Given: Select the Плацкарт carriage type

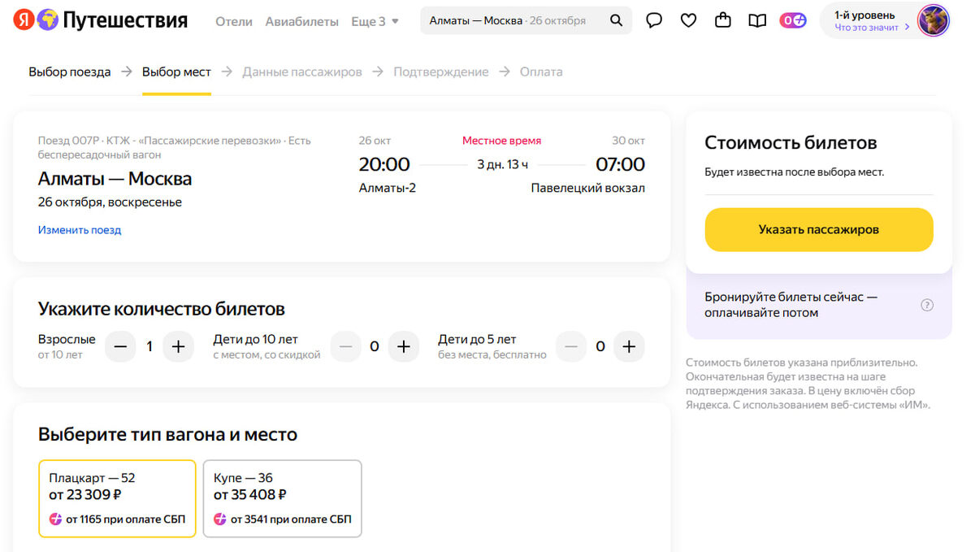Looking at the screenshot, I should 117,498.
